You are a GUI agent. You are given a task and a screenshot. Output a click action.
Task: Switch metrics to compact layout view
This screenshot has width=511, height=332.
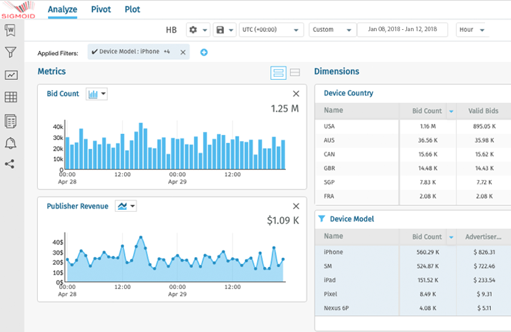[x=294, y=73]
